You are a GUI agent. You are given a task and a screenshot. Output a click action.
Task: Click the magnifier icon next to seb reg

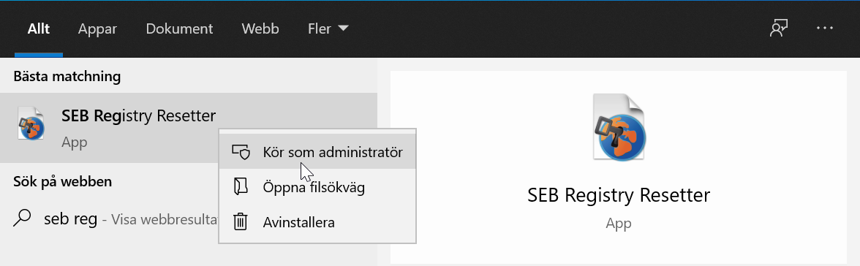[22, 219]
